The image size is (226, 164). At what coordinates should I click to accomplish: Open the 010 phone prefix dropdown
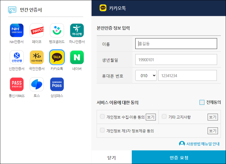click(x=146, y=76)
